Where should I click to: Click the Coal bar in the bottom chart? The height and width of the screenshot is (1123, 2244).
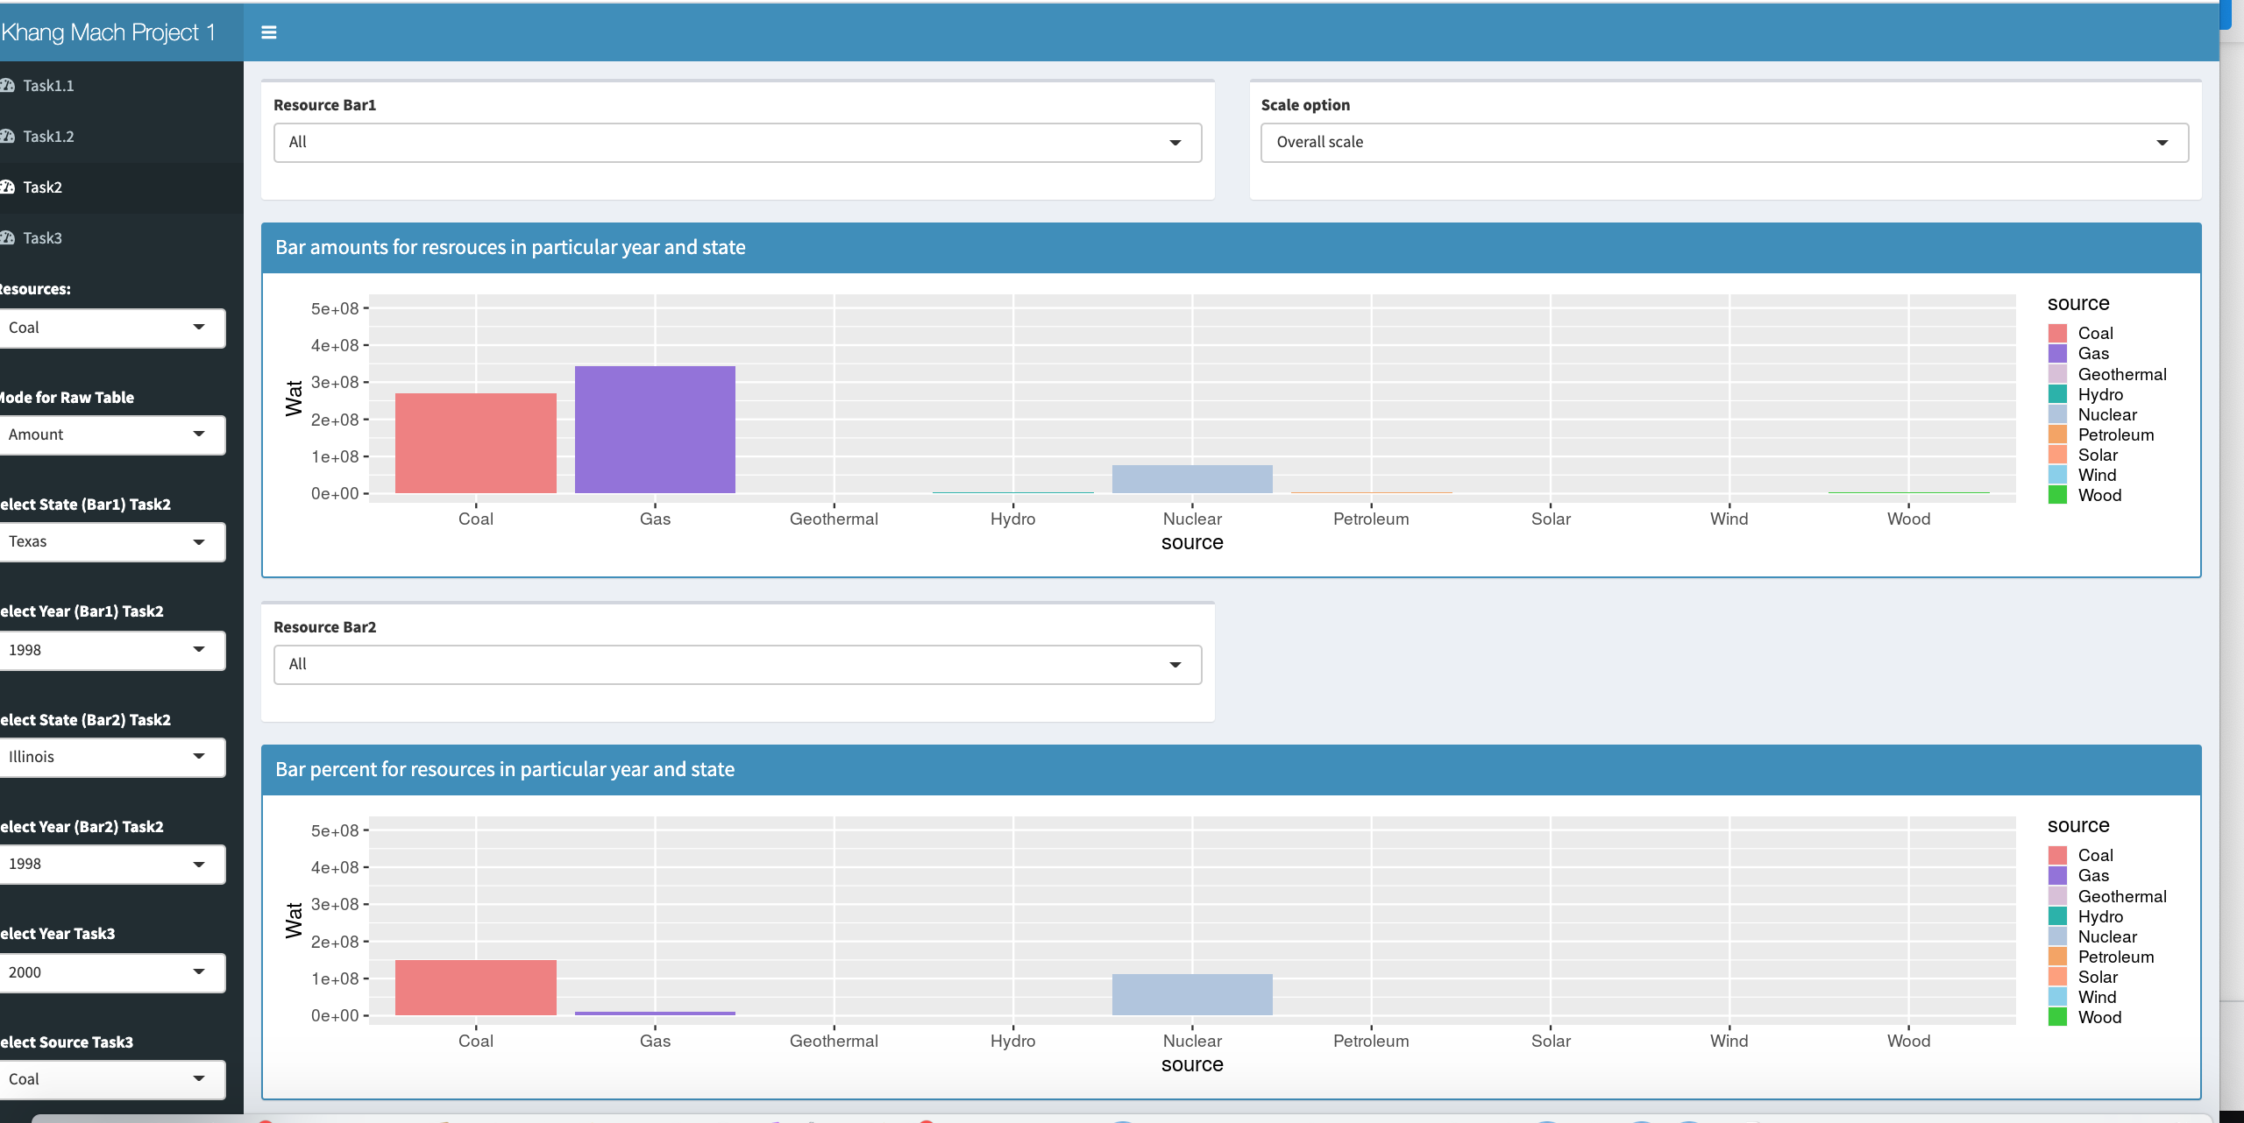pos(476,987)
